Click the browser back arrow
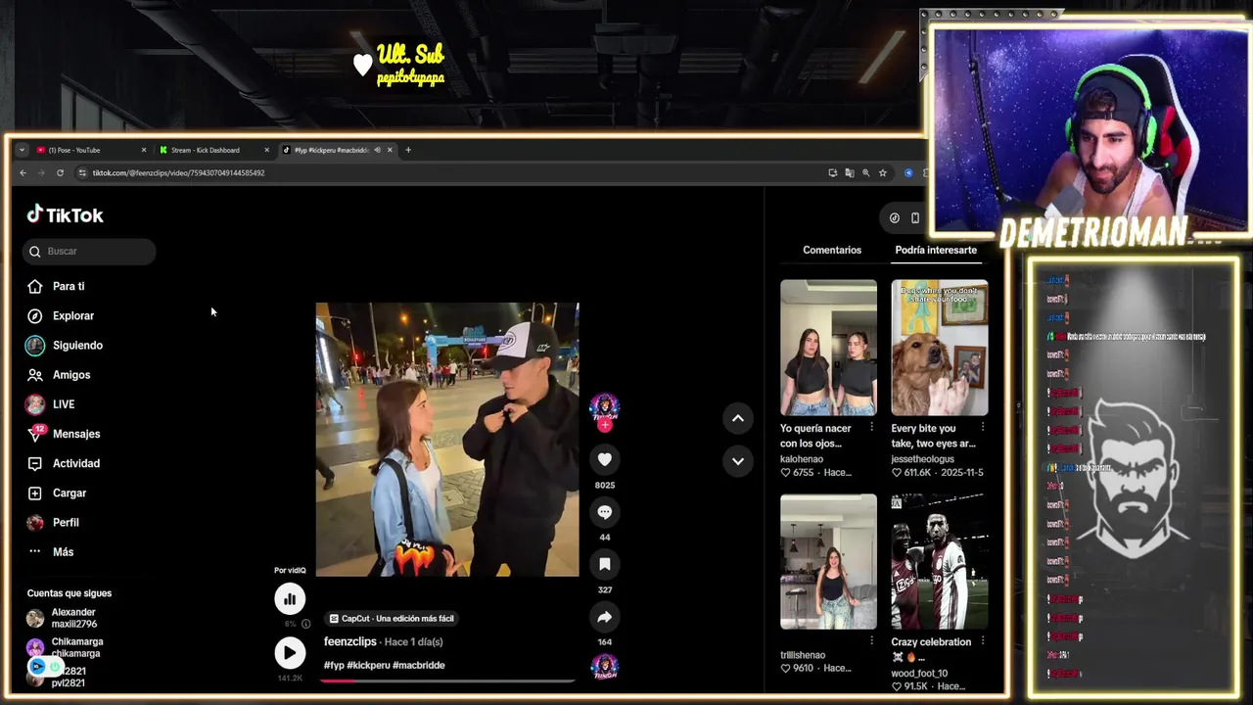Image resolution: width=1253 pixels, height=705 pixels. tap(23, 173)
